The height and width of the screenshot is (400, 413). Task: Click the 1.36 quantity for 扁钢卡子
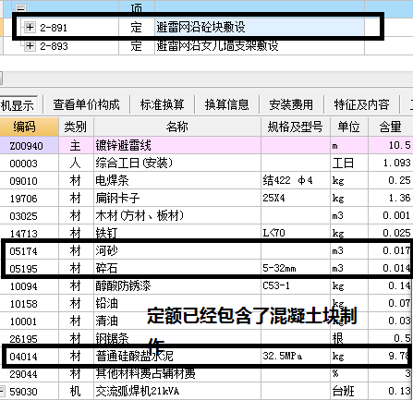391,198
